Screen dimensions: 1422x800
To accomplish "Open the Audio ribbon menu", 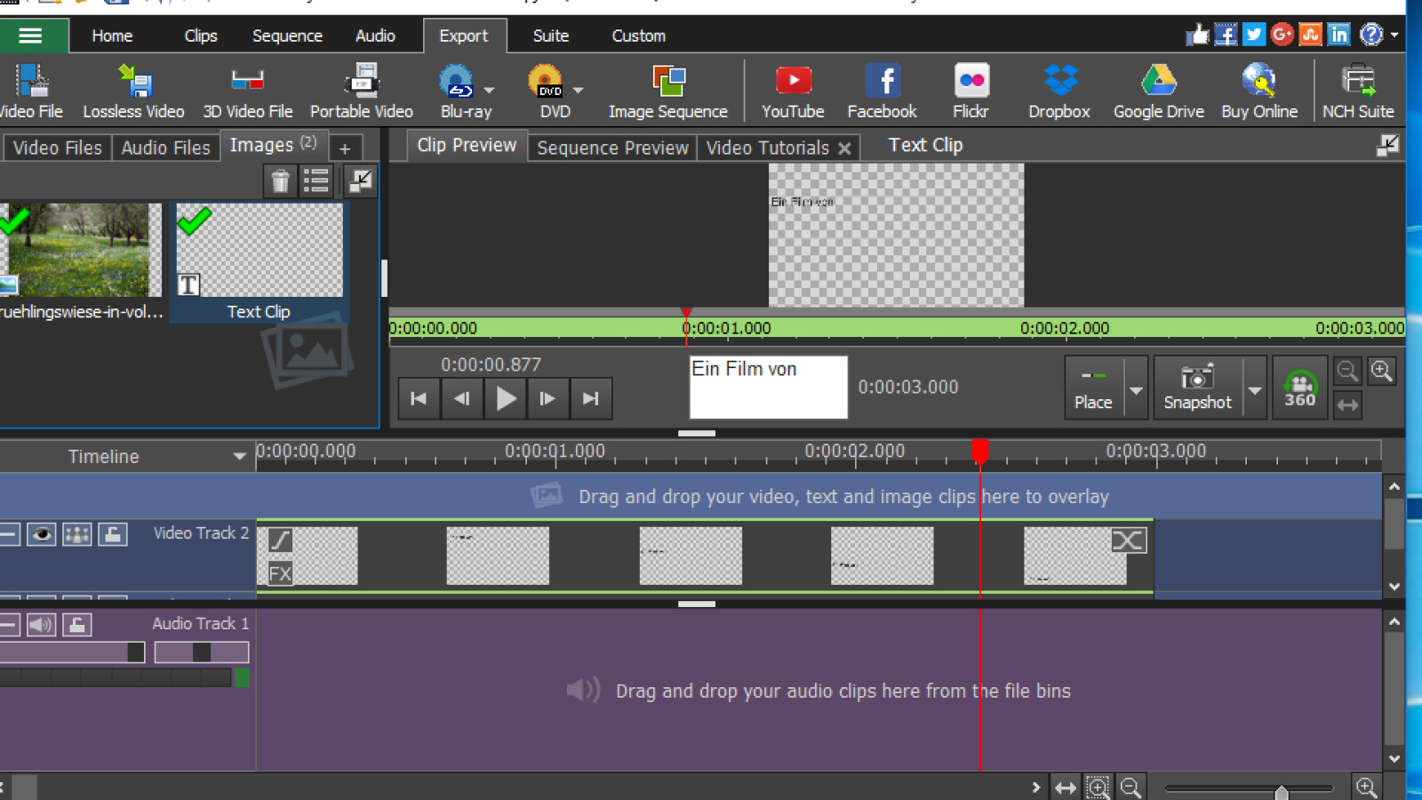I will pyautogui.click(x=374, y=36).
